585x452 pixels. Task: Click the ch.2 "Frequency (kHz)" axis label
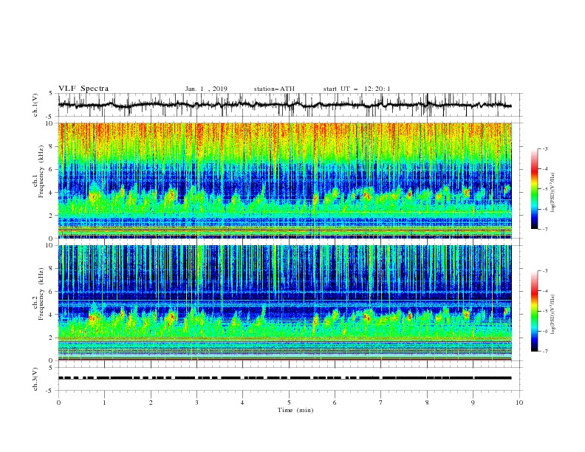pyautogui.click(x=41, y=294)
